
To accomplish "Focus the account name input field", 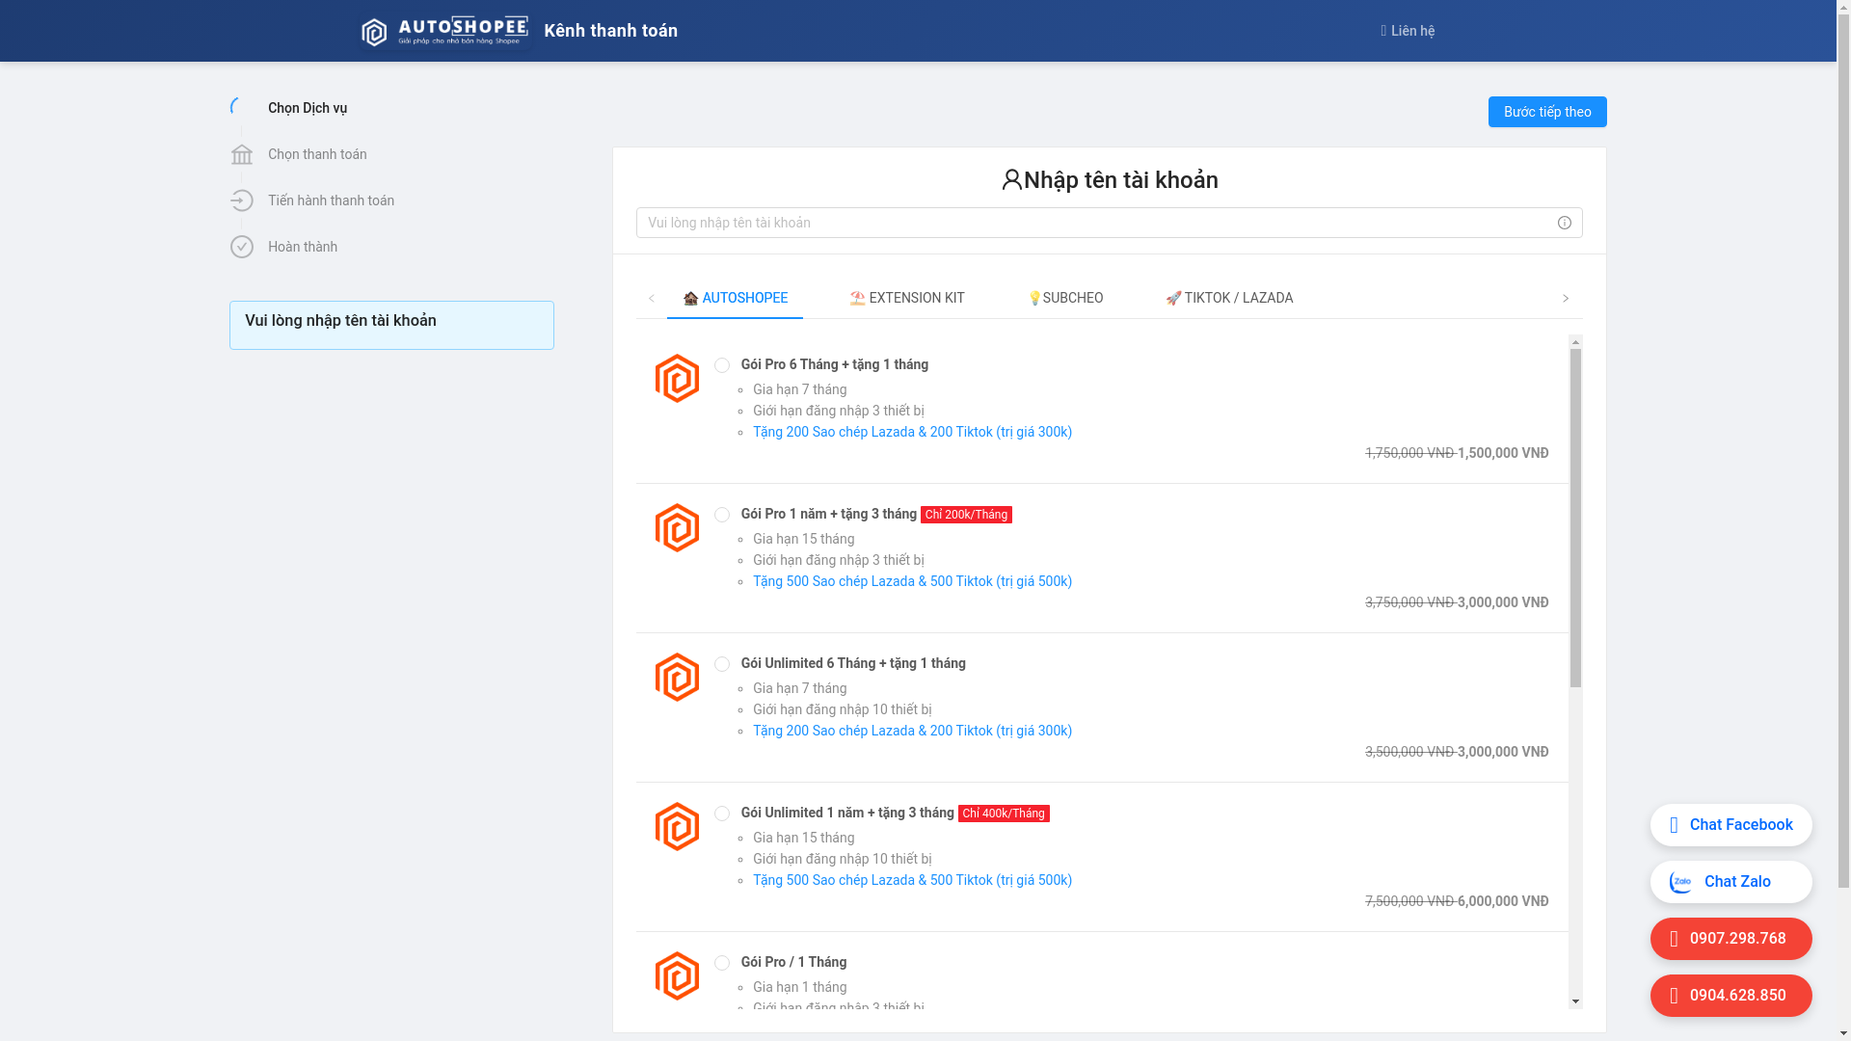I will 1109,223.
